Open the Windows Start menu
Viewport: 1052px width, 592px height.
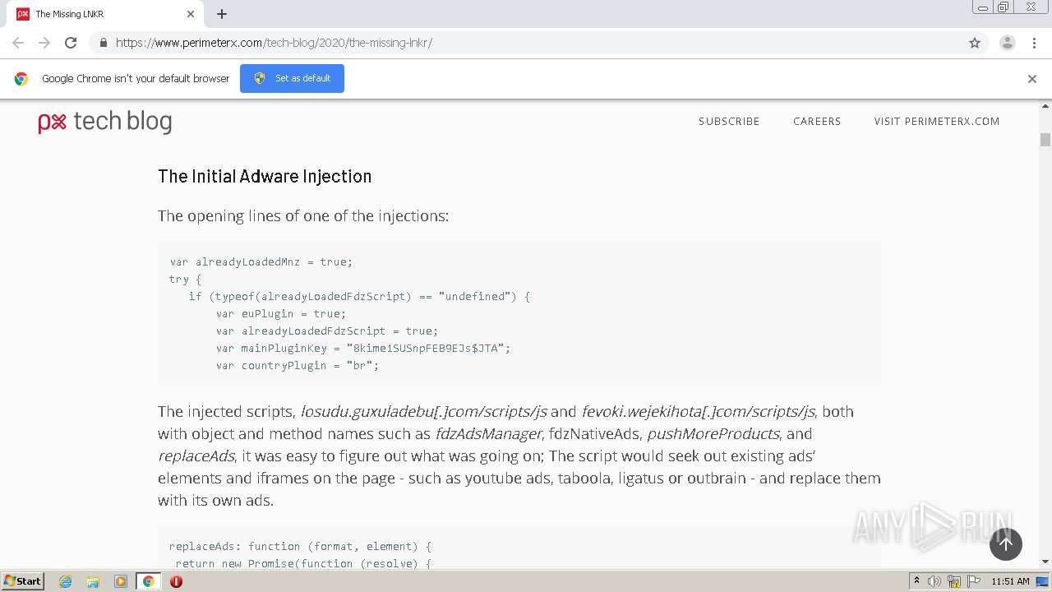point(23,581)
